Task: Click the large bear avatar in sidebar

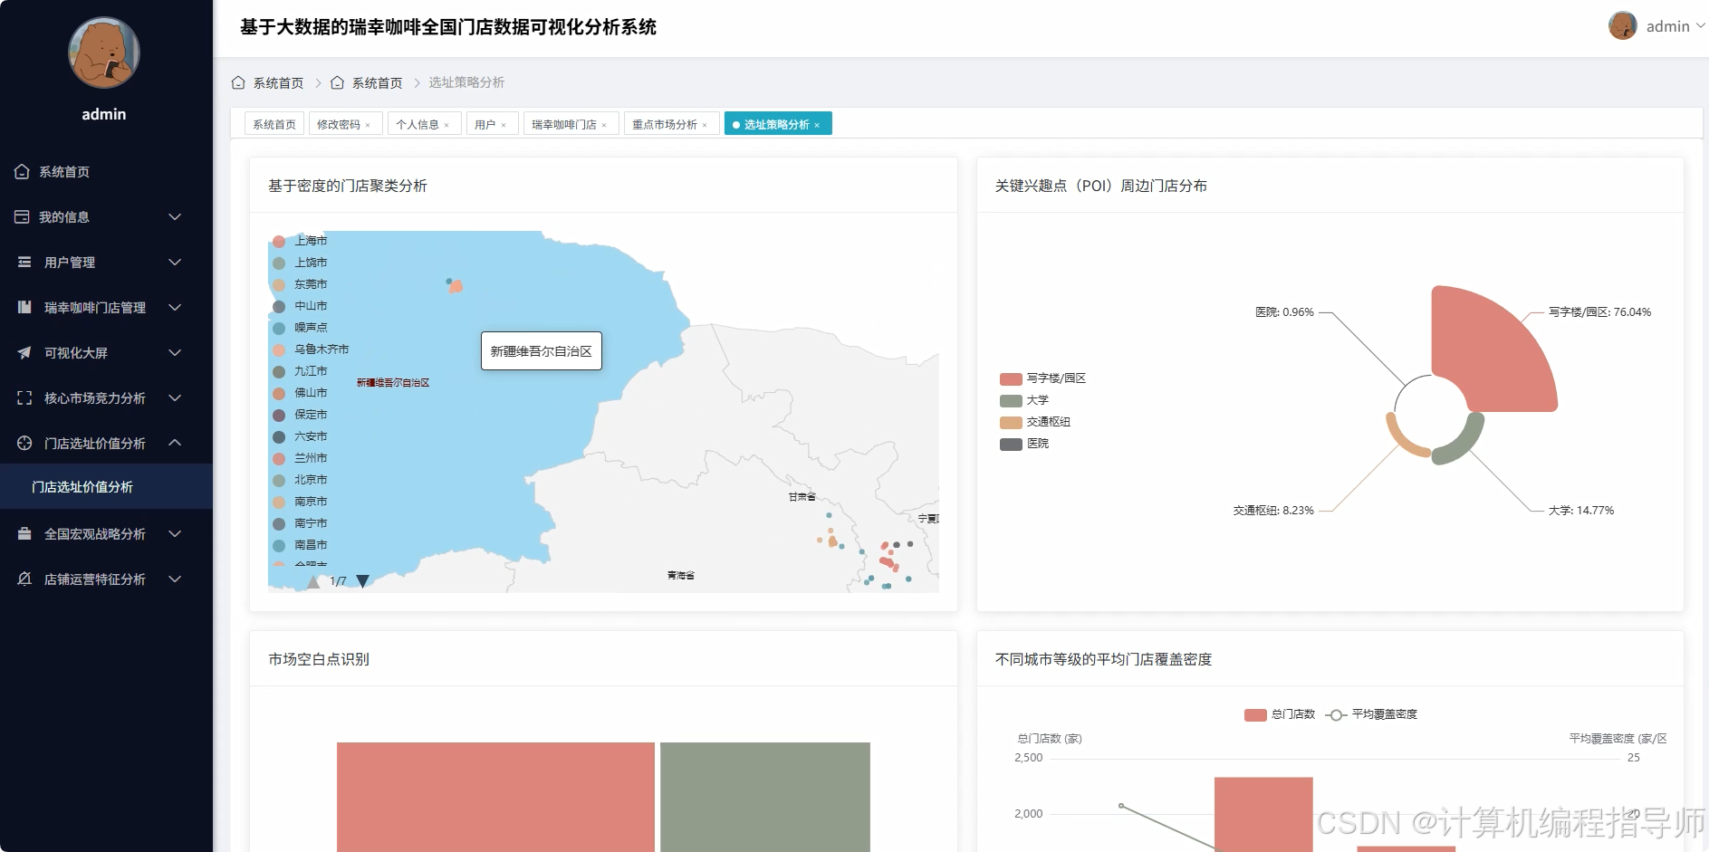Action: coord(104,53)
